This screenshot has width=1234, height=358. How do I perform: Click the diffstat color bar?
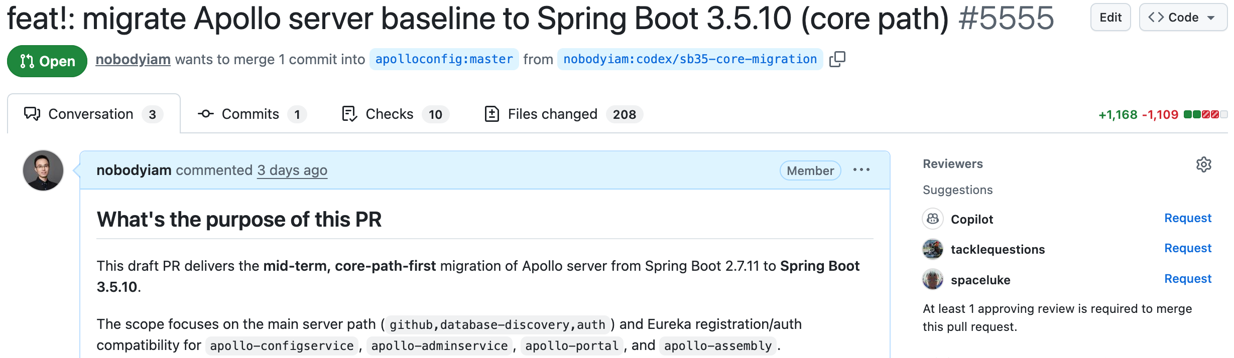click(1205, 114)
